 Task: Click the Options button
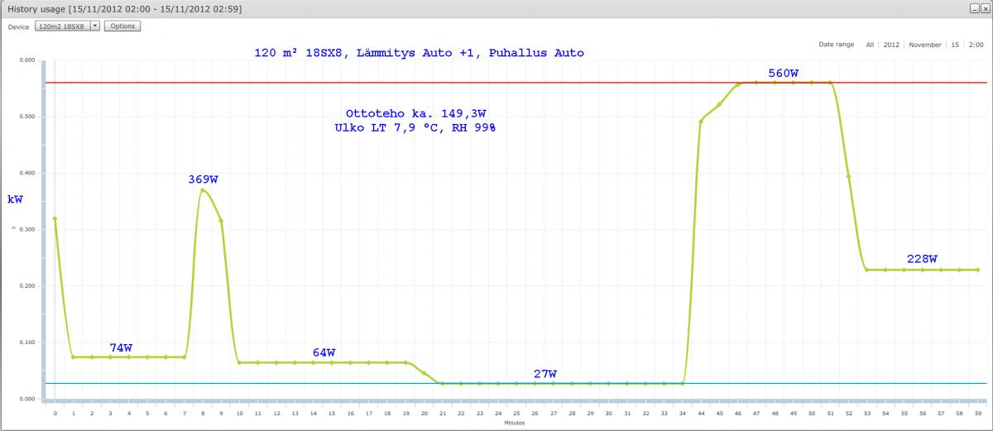pyautogui.click(x=122, y=26)
